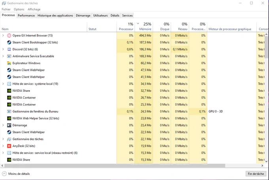The image size is (269, 180).
Task: Click the Antimalware Service Executable icon
Action: tap(9, 56)
